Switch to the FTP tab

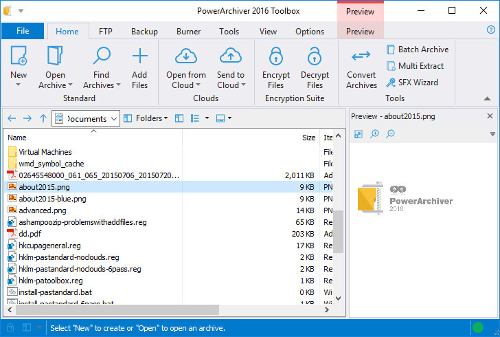106,32
